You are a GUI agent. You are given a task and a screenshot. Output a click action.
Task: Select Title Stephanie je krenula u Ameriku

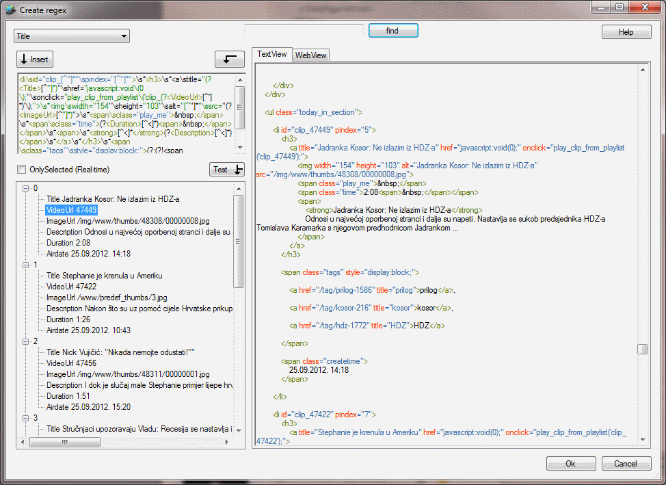click(x=104, y=276)
